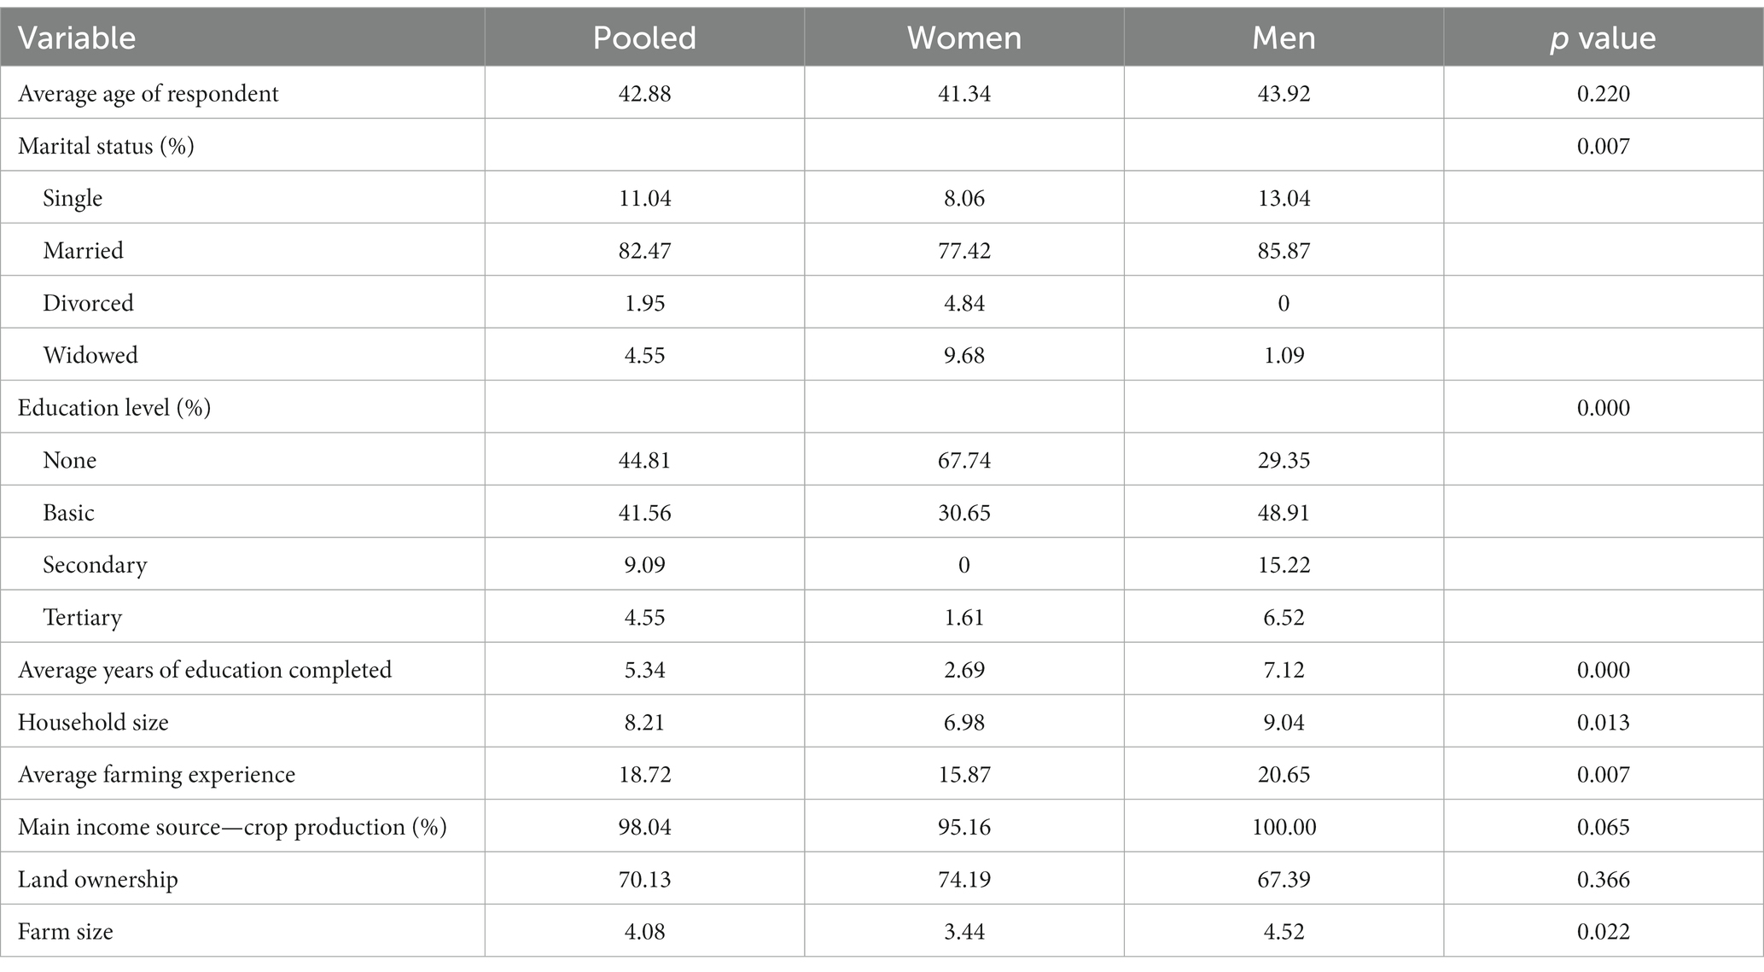This screenshot has width=1764, height=972.
Task: Click the Variable column header
Action: click(77, 38)
